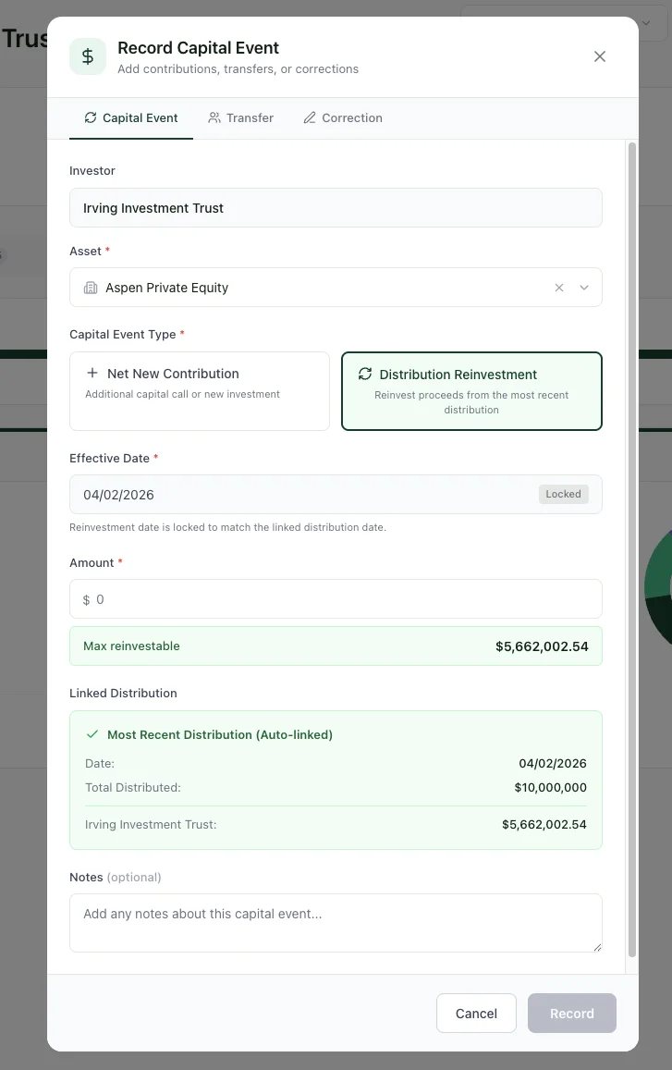Select the Distribution Reinvestment event type

pos(471,389)
